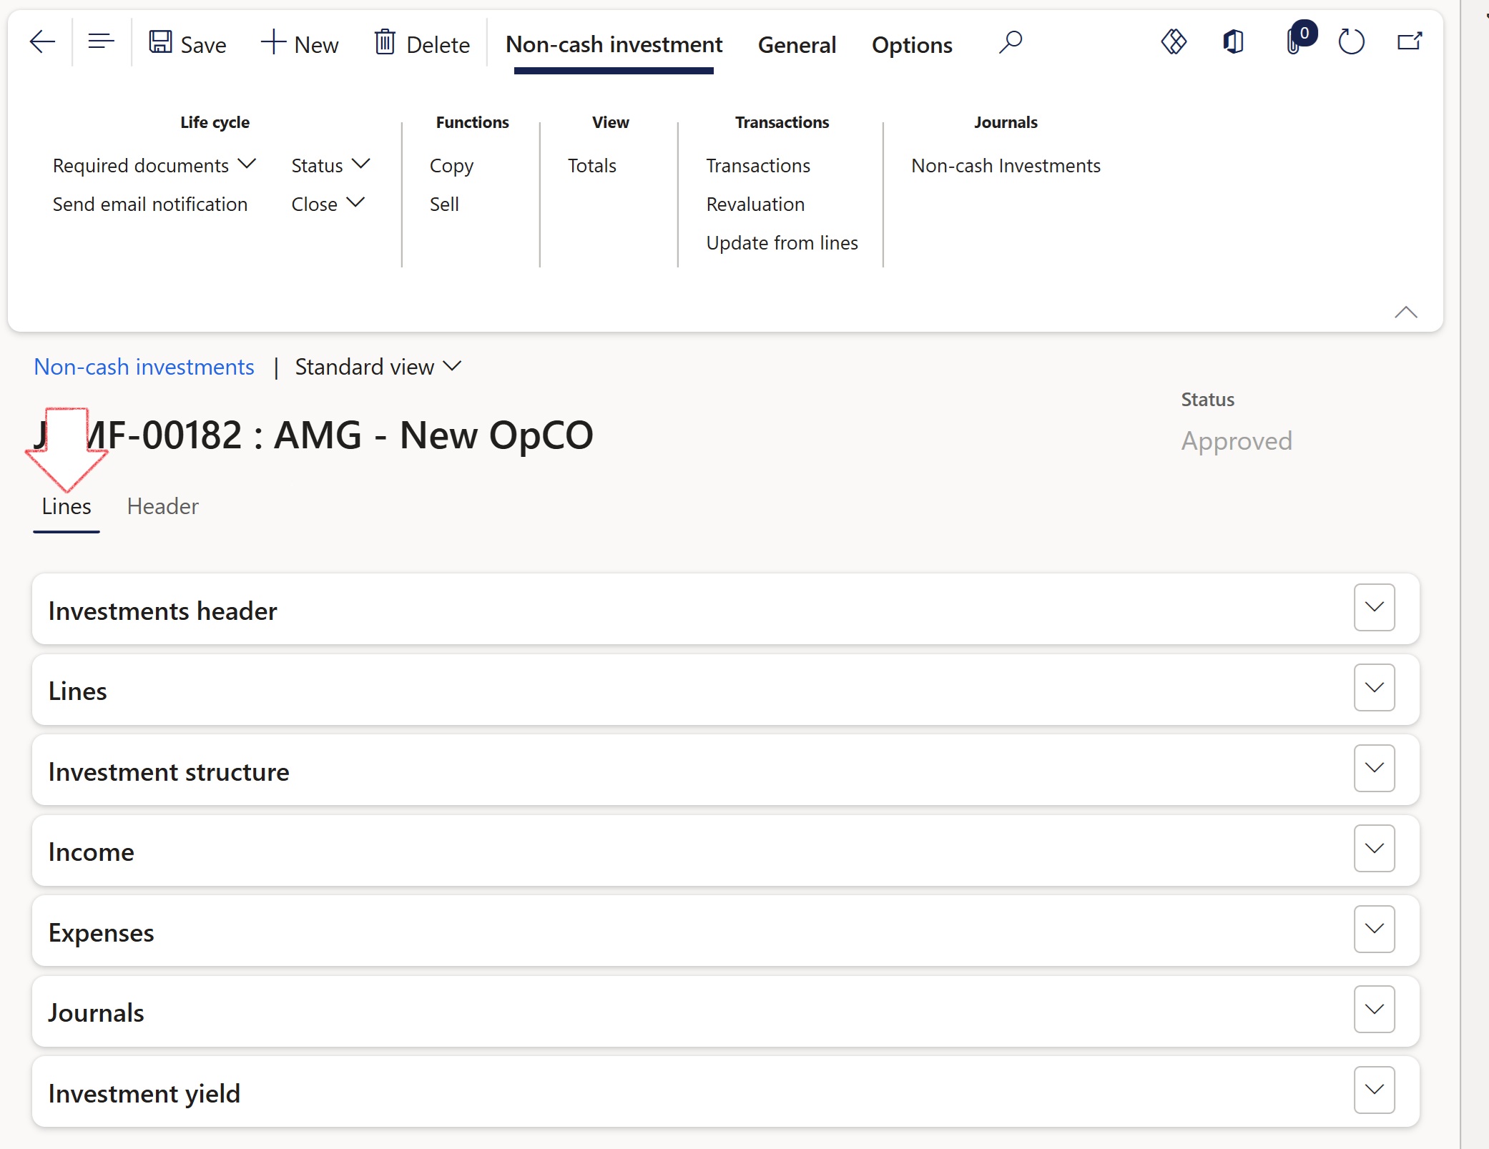Open the Standard view dropdown

[x=378, y=367]
